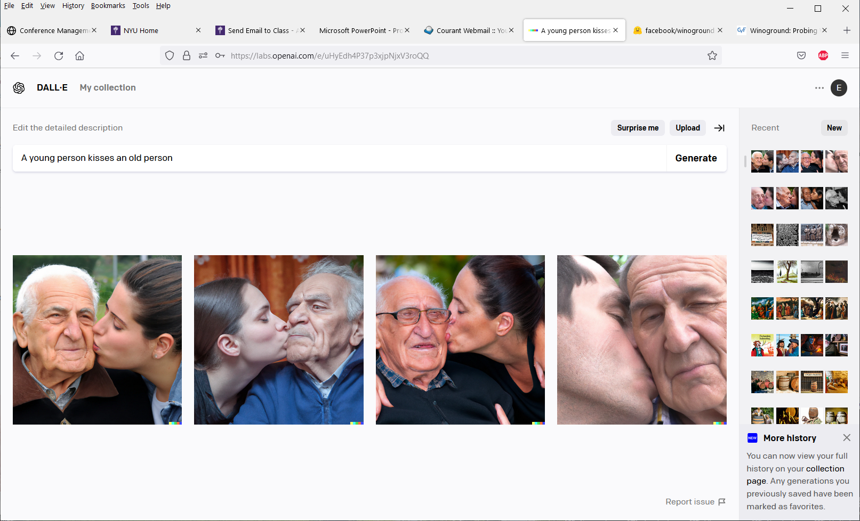Open the My collection link
This screenshot has height=521, width=860.
[x=108, y=88]
